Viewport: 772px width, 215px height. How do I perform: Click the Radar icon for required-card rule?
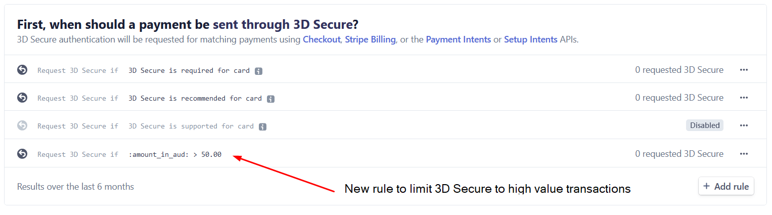[x=22, y=70]
